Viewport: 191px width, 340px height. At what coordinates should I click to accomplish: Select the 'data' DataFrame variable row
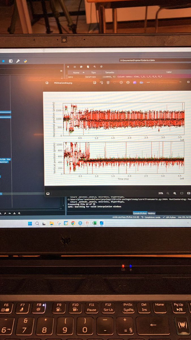point(129,77)
